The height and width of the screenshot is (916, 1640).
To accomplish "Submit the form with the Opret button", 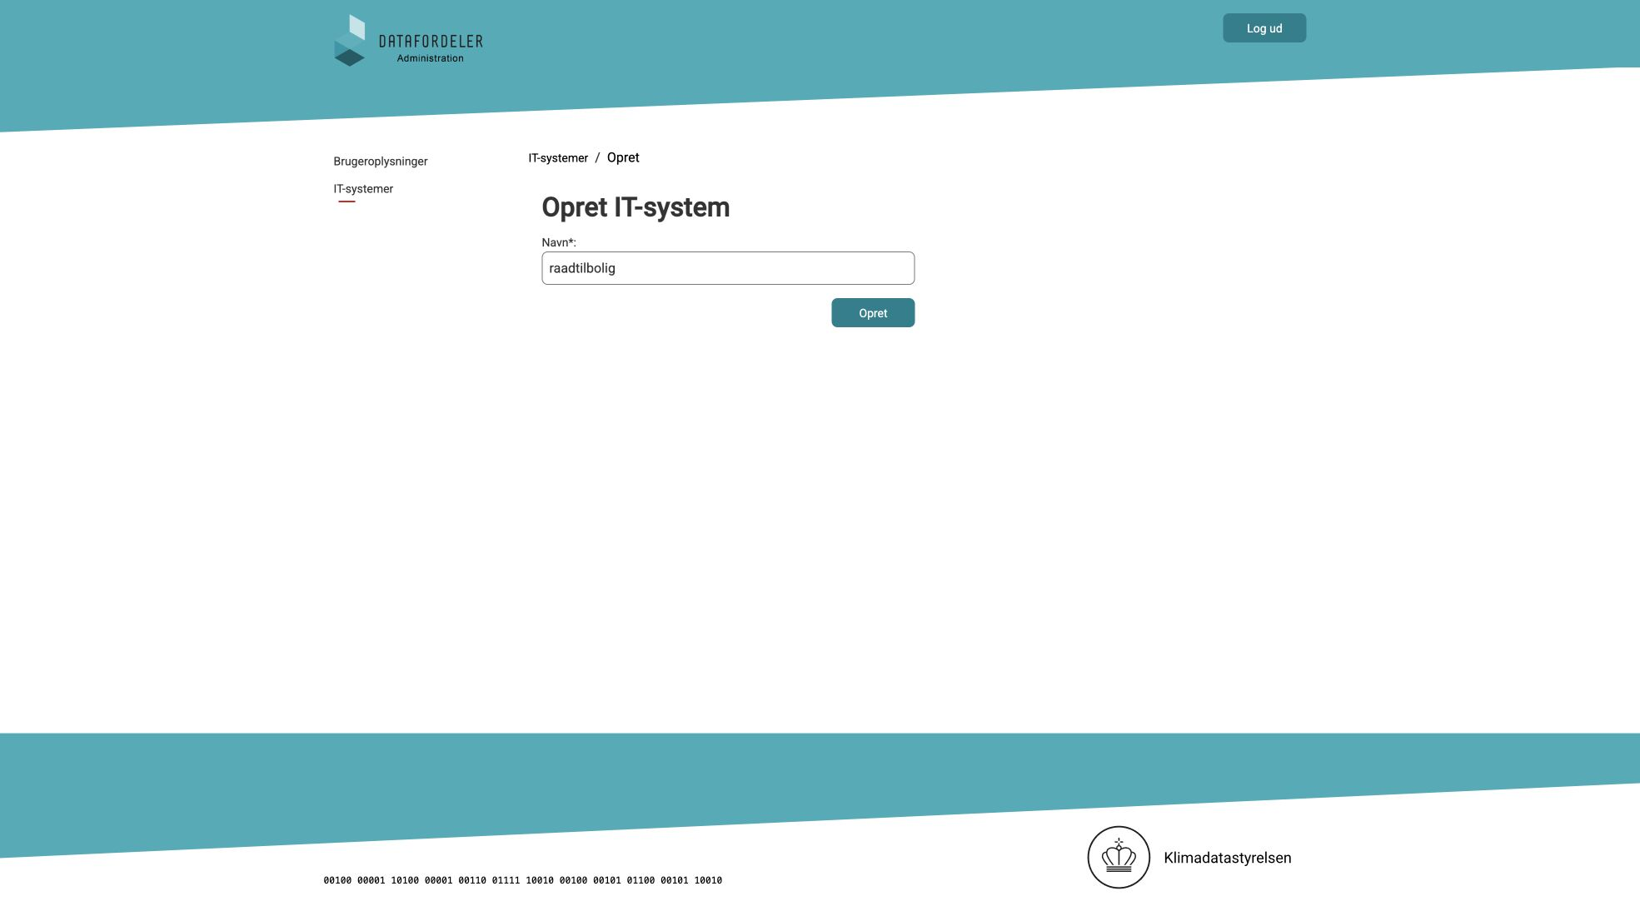I will 873,313.
